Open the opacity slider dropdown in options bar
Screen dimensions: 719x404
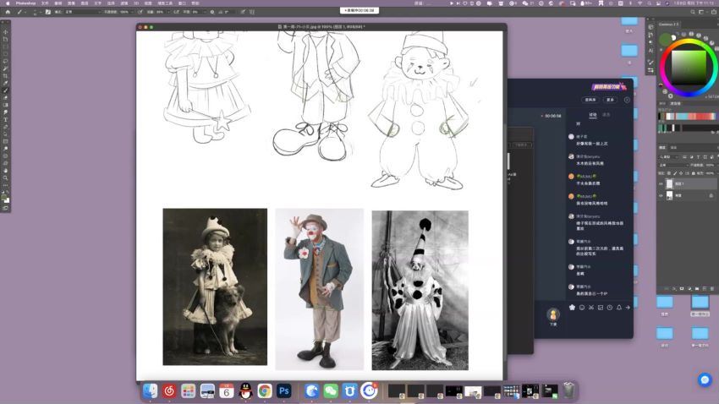pyautogui.click(x=133, y=12)
